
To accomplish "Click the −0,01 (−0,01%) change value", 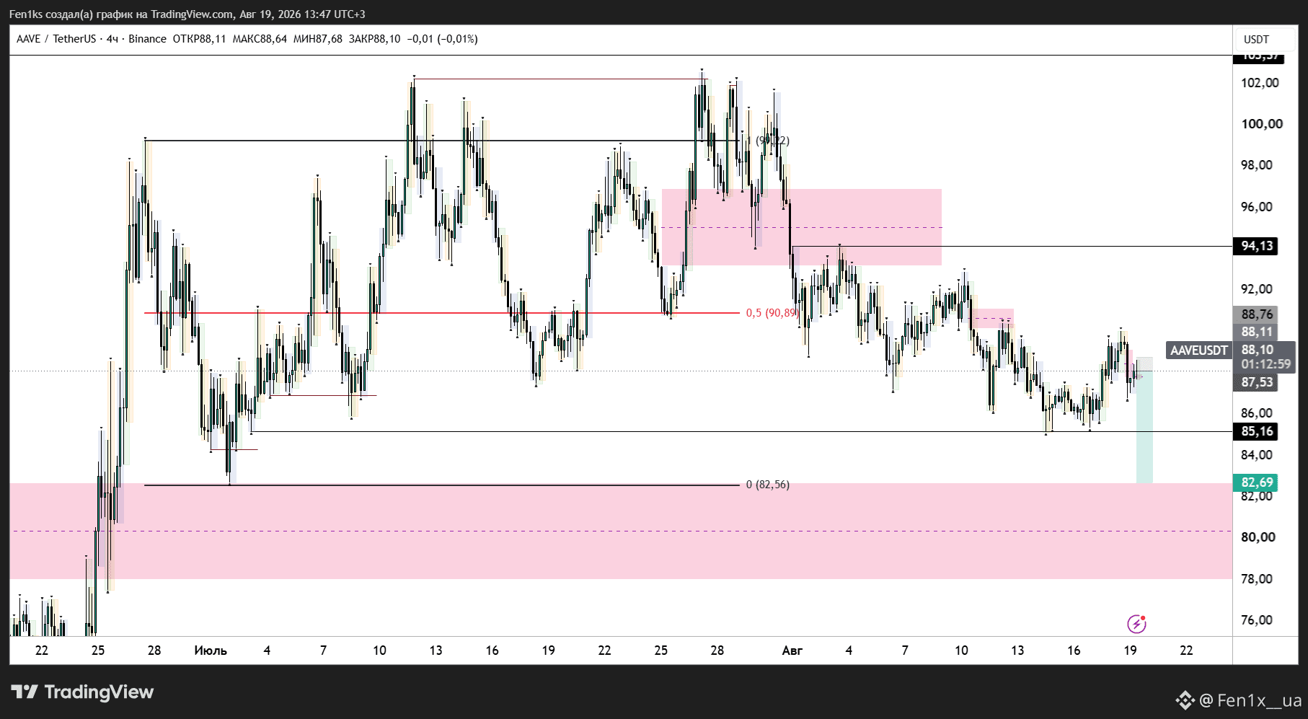I will pos(442,39).
